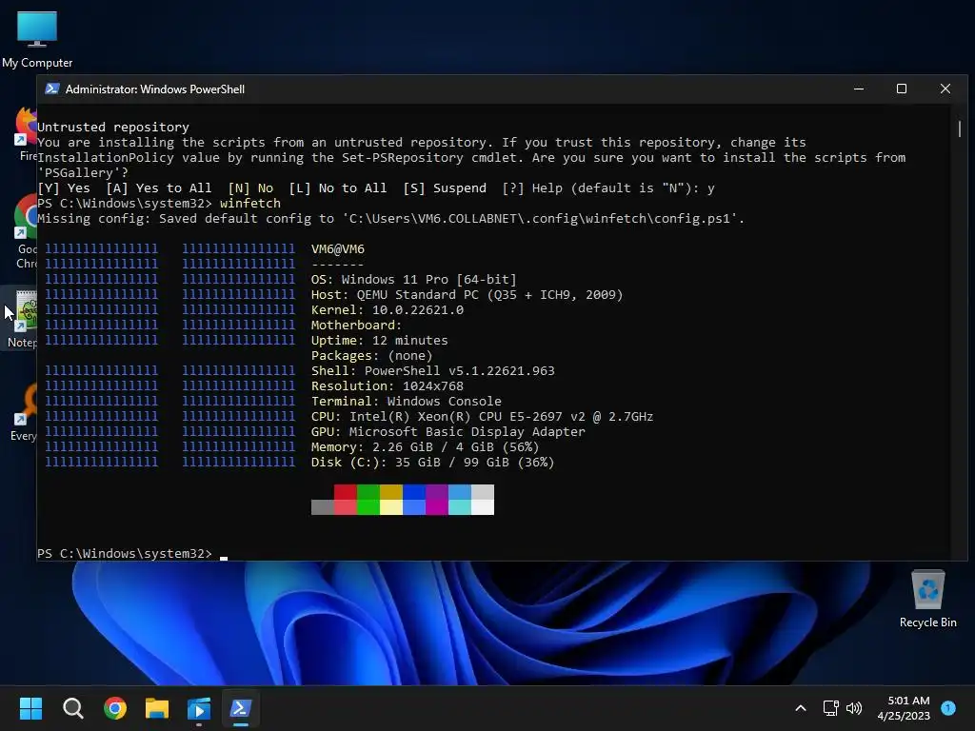The height and width of the screenshot is (731, 975).
Task: Click 'Shell: PowerShell v5.1.22621.963' line
Action: click(433, 371)
